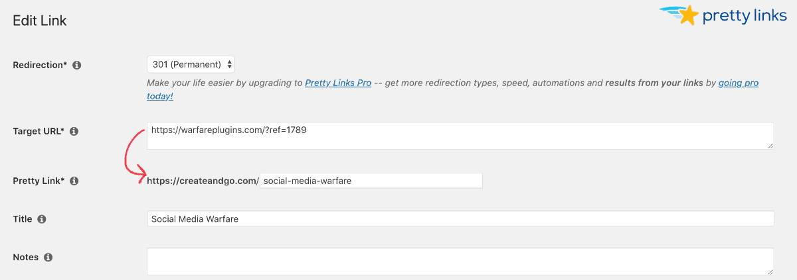Click the Pretty Link* label
Viewport: 797px width, 280px height.
(x=39, y=181)
